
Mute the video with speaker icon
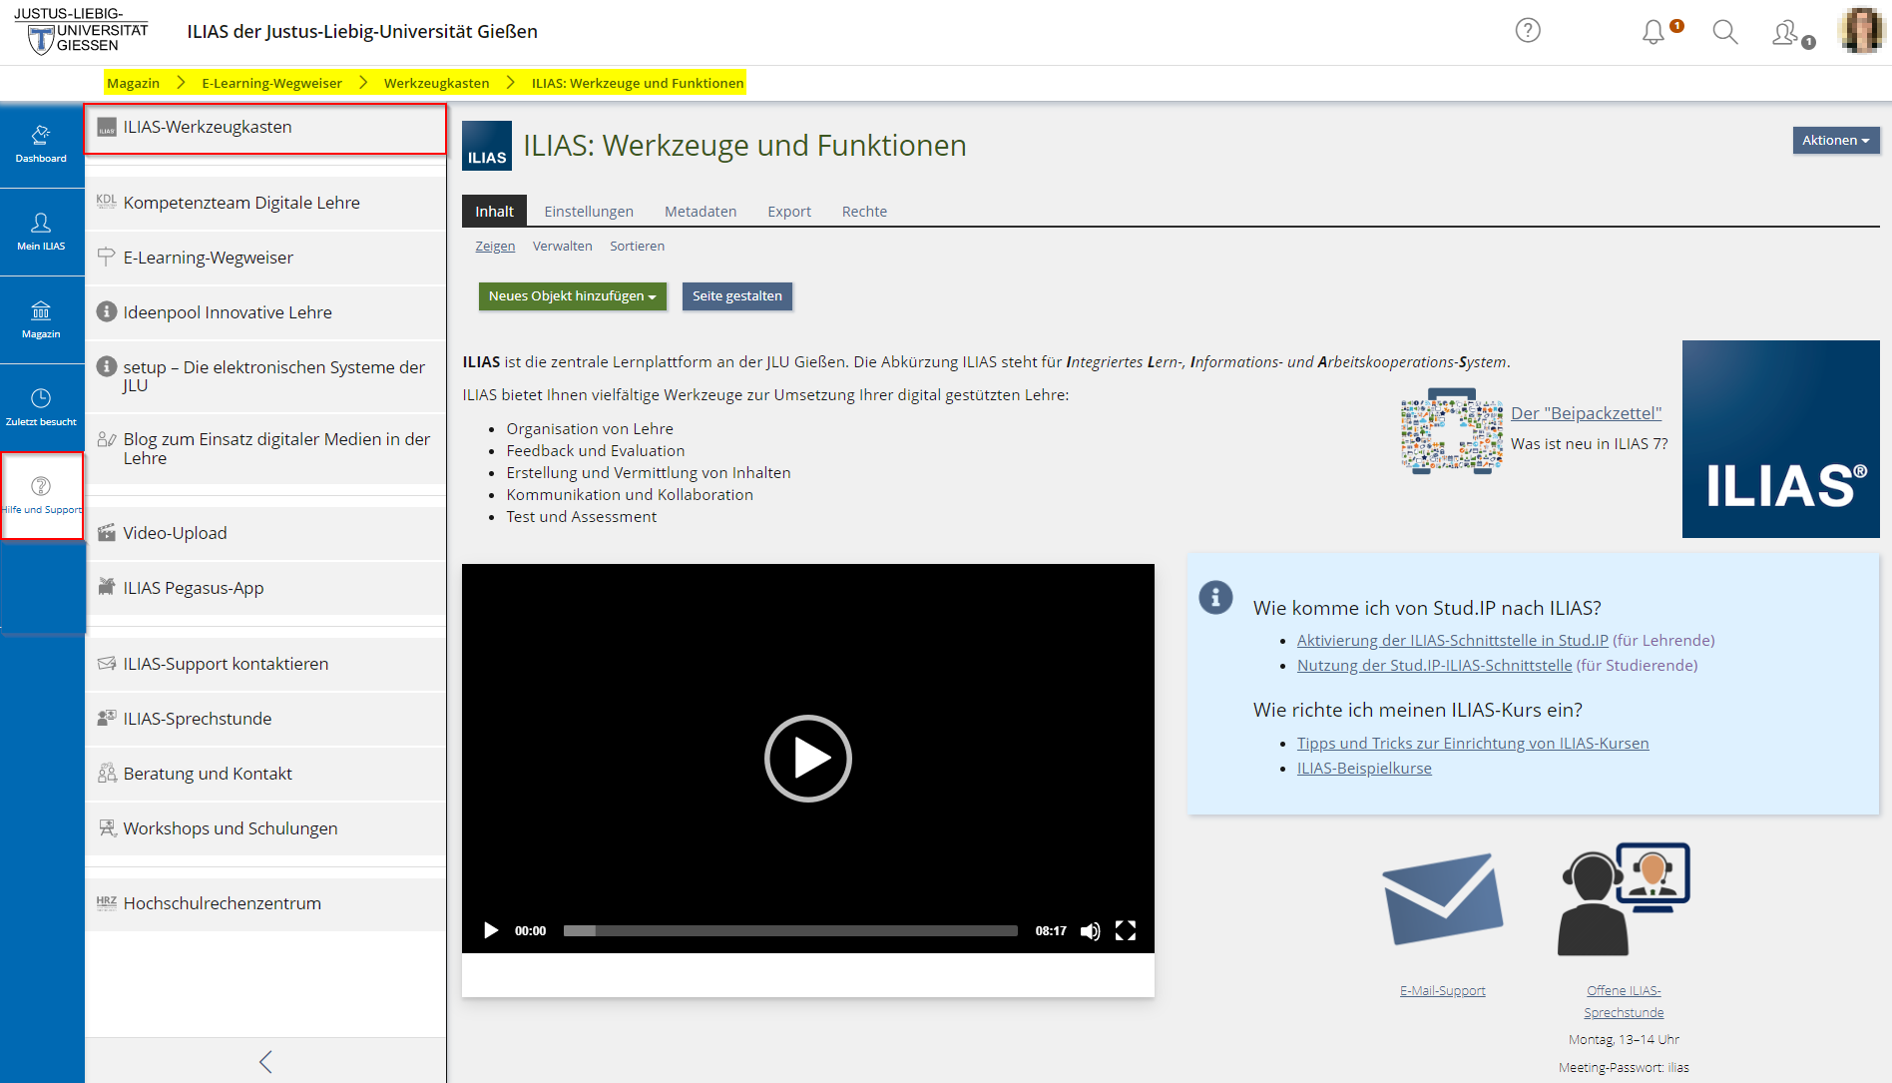pos(1090,931)
